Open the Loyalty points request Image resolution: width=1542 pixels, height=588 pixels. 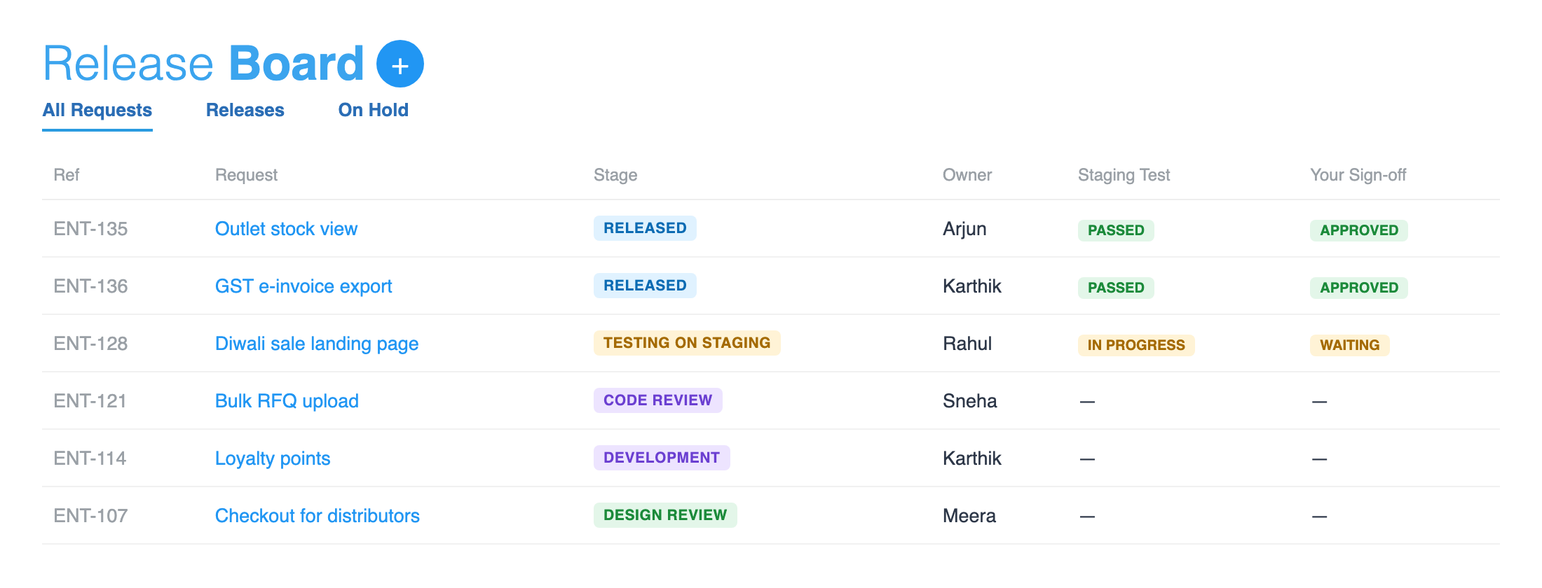tap(273, 458)
